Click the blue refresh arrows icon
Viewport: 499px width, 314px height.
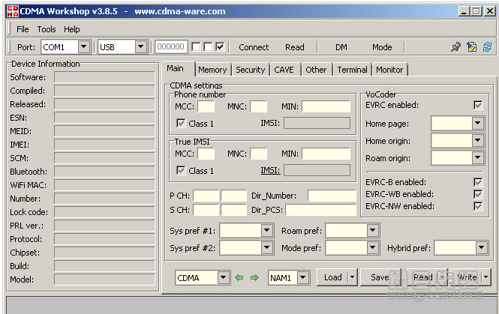[487, 47]
